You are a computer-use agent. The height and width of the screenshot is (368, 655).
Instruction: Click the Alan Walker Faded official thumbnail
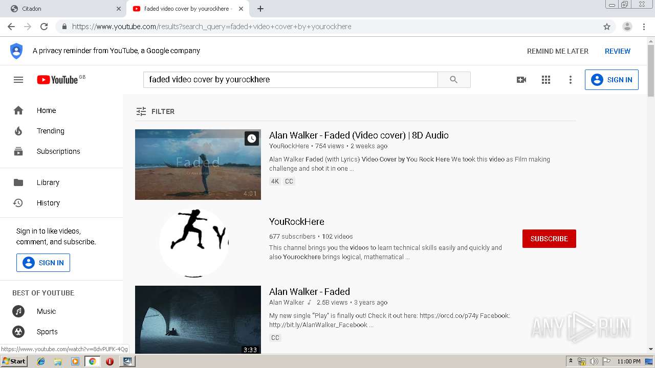point(198,320)
